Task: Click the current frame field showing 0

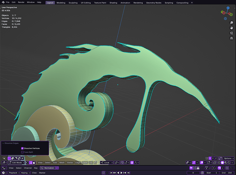Action: (193, 173)
